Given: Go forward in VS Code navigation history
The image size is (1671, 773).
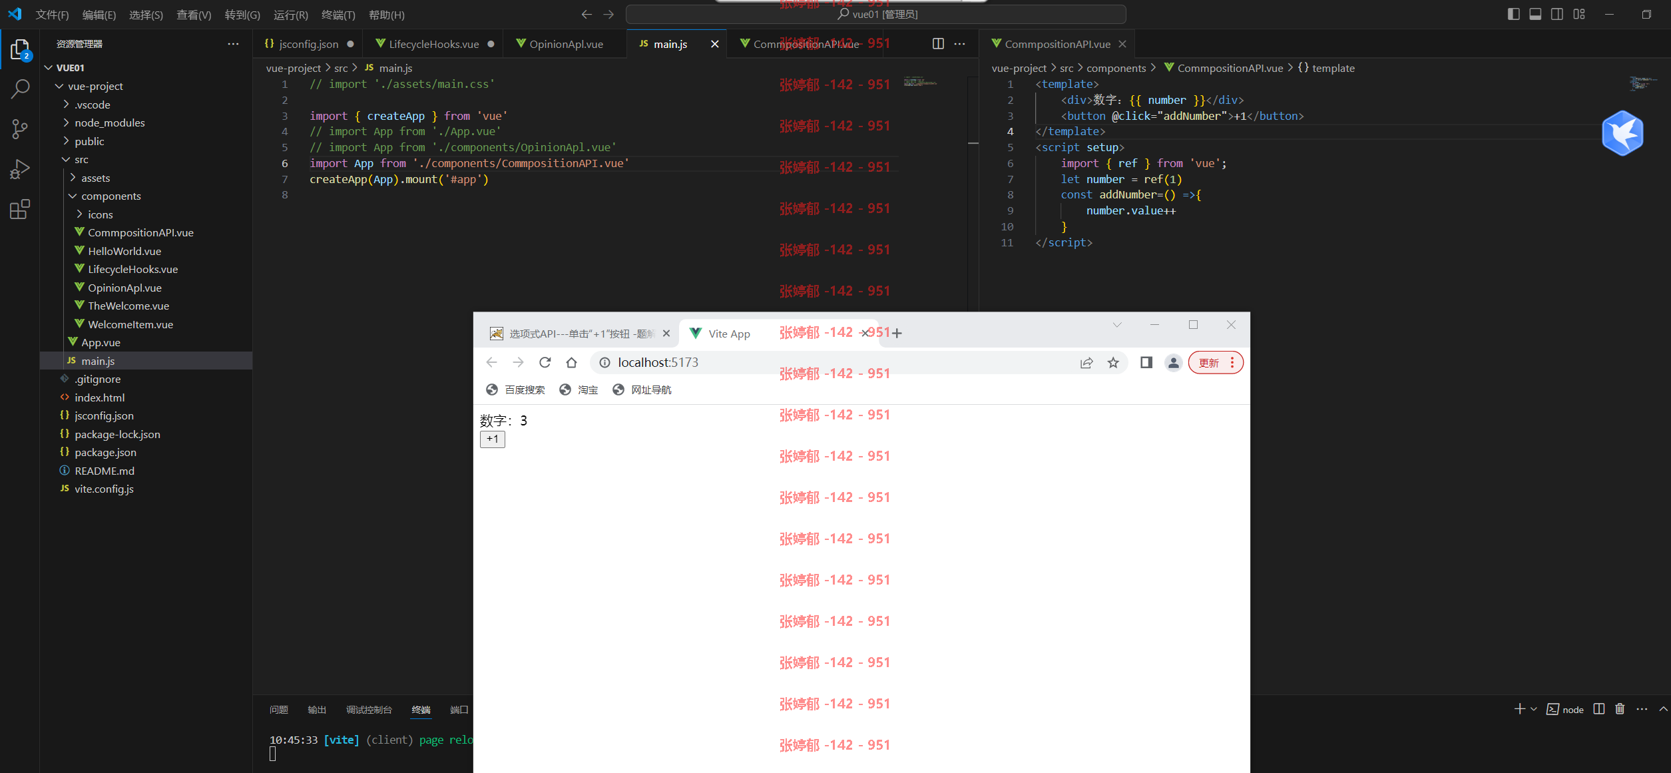Looking at the screenshot, I should tap(608, 14).
